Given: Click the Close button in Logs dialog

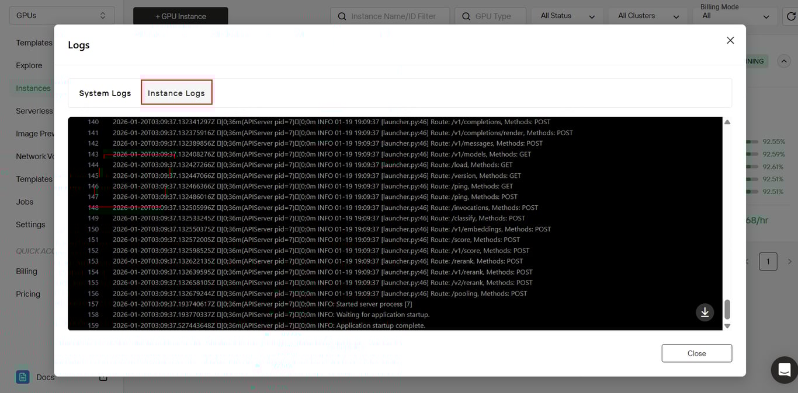Looking at the screenshot, I should point(696,353).
